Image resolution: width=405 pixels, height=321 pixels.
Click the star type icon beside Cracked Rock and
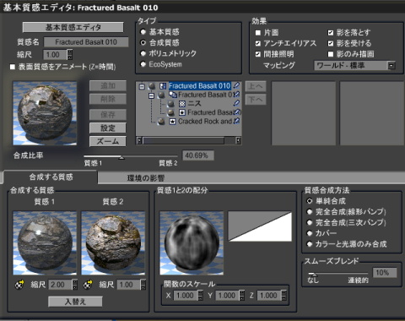(173, 122)
